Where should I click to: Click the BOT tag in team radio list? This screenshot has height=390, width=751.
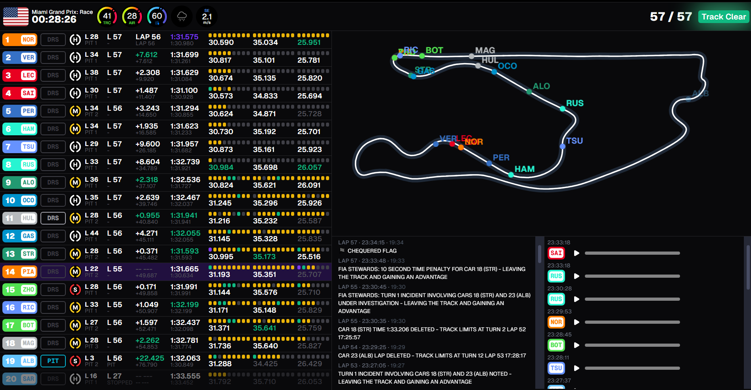(556, 345)
